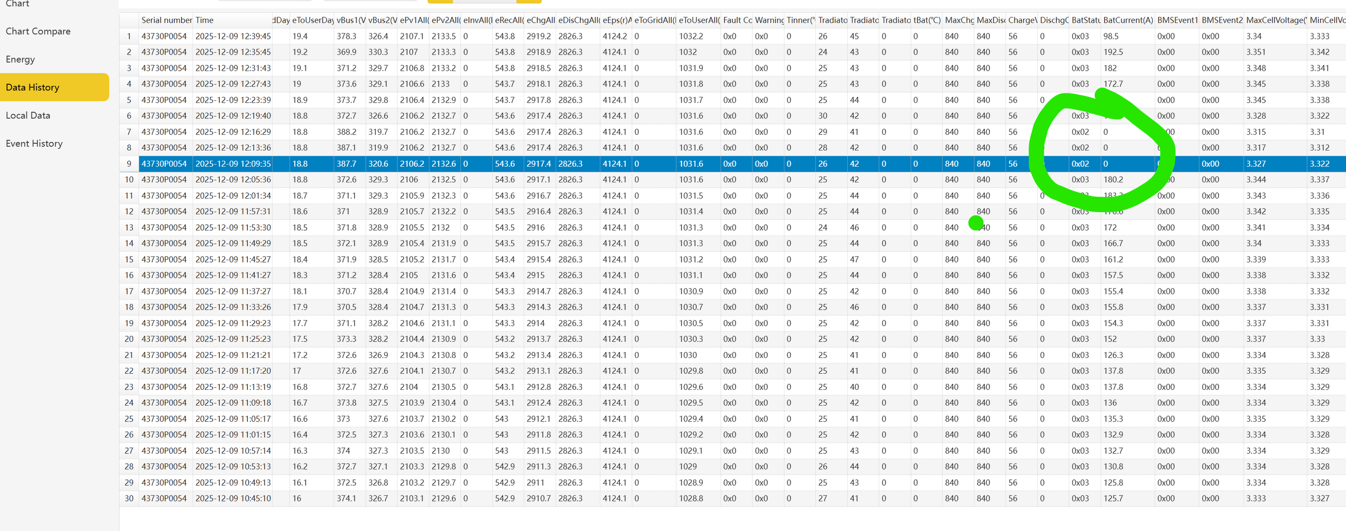Screen dimensions: 1346x531
Task: Switch to the Energy page
Action: click(20, 59)
